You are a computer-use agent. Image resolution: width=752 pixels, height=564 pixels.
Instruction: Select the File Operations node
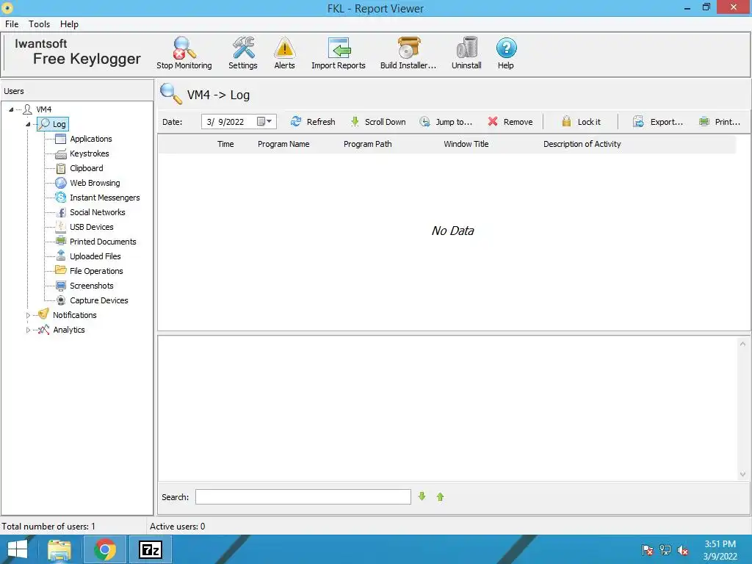[96, 271]
